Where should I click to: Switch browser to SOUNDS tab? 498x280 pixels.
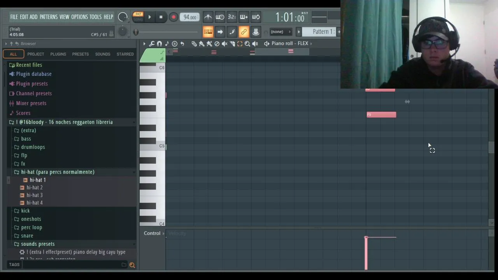click(103, 54)
